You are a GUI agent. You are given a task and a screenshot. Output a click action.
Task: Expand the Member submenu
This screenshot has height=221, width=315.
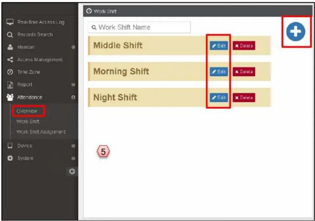coord(73,47)
